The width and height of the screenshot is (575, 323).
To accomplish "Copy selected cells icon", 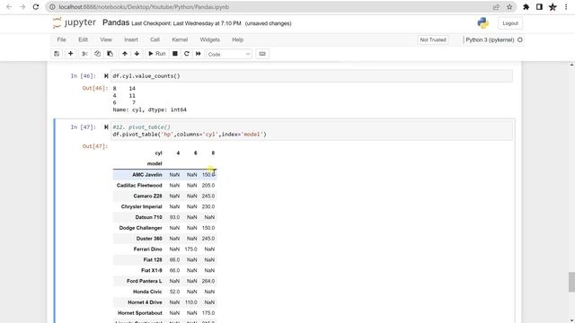I will (97, 54).
